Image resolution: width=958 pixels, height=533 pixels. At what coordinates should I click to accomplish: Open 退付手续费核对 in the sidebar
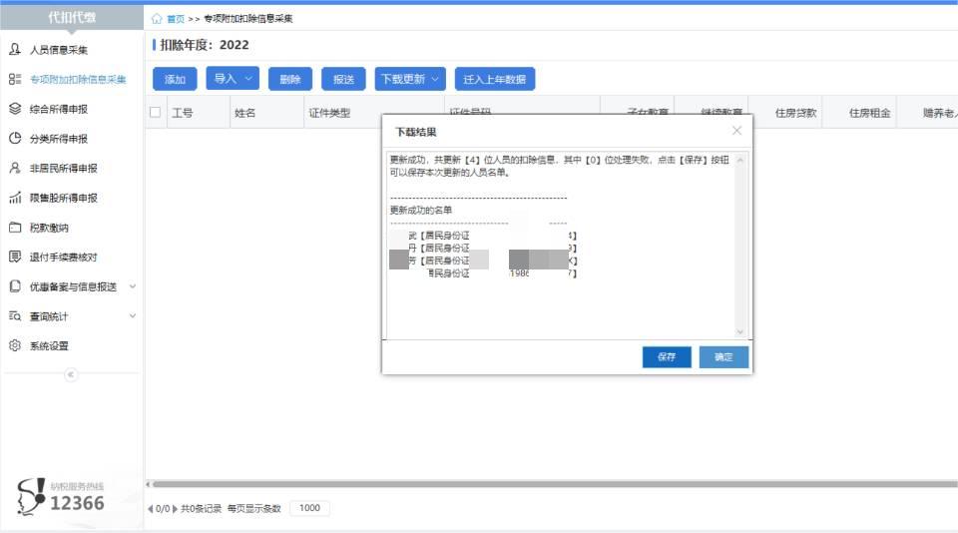[x=63, y=258]
